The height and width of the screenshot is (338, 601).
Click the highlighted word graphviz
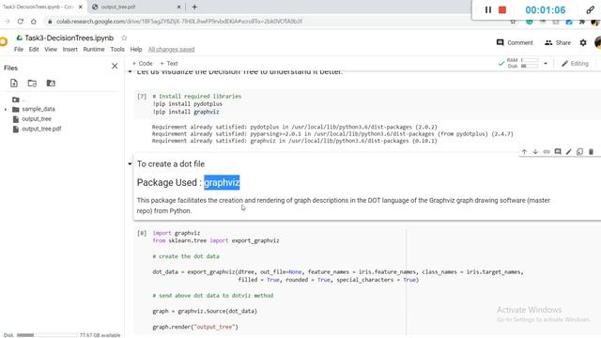click(222, 182)
